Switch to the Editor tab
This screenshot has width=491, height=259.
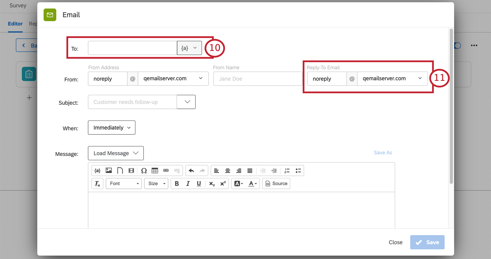coord(15,24)
